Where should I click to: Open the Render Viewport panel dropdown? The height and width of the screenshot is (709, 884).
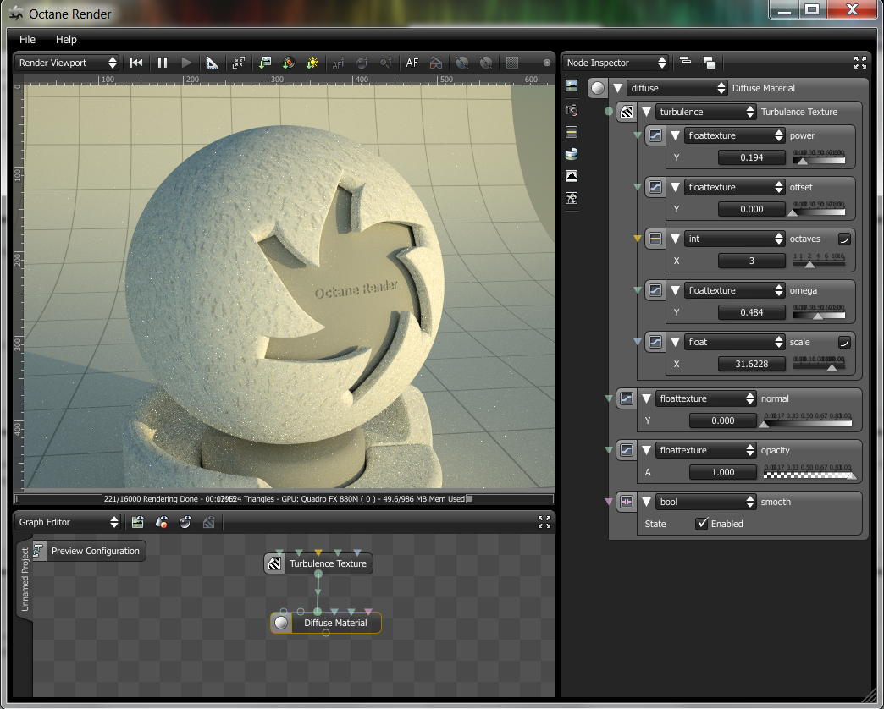point(67,63)
